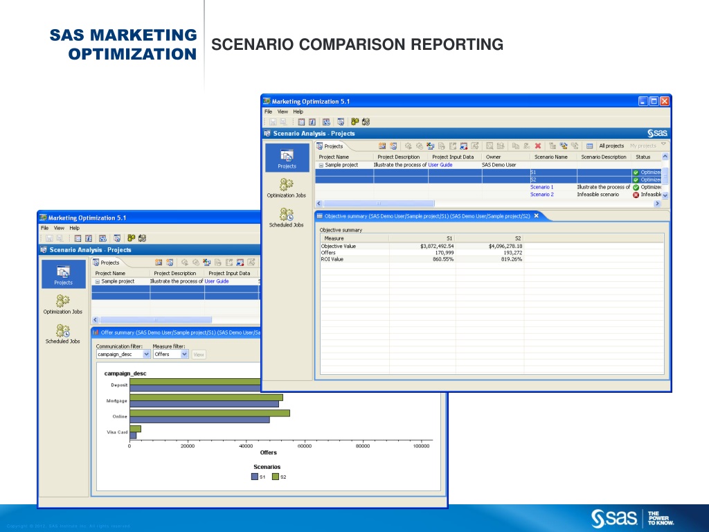Toggle the All projects filter in the front window

(611, 145)
